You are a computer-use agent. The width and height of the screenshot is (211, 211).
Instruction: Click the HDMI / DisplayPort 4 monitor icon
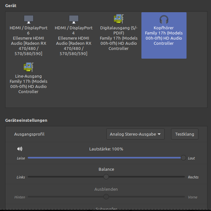coord(73,19)
